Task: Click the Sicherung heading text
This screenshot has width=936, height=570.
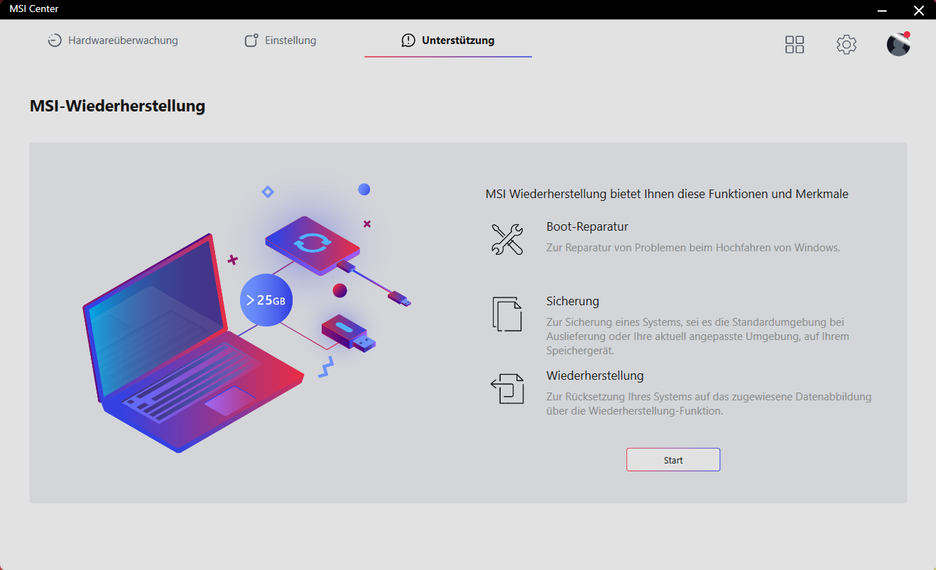Action: point(572,301)
